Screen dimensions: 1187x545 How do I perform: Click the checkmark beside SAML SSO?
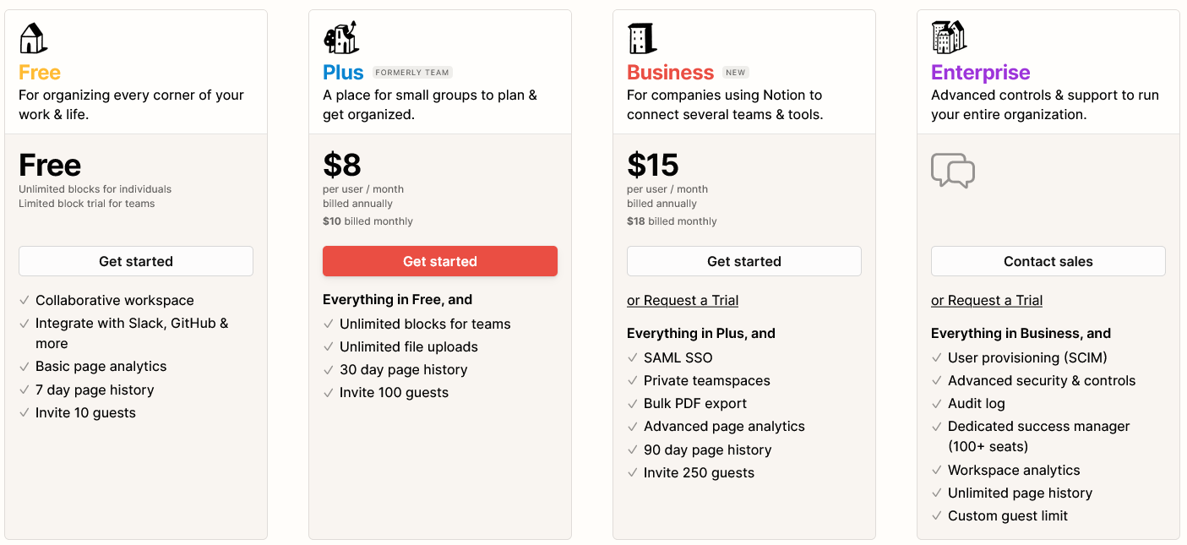coord(633,358)
